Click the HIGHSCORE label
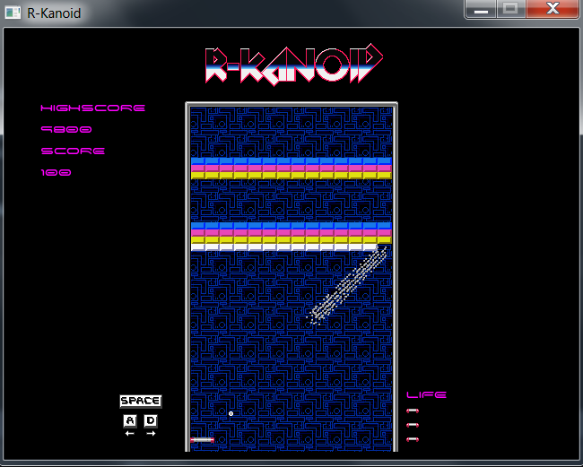Image resolution: width=583 pixels, height=467 pixels. (x=92, y=108)
